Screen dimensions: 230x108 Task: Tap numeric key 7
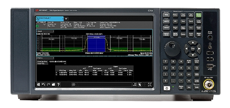click(165, 61)
